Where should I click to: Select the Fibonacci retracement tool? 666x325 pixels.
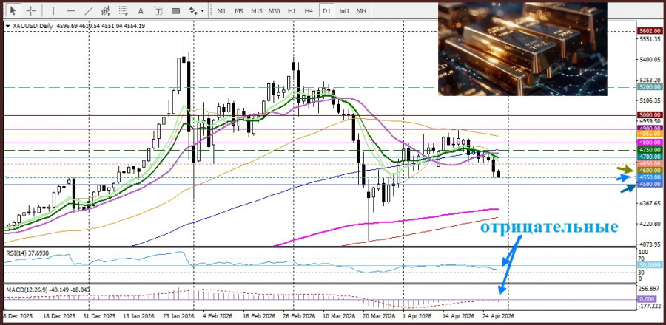pyautogui.click(x=123, y=11)
